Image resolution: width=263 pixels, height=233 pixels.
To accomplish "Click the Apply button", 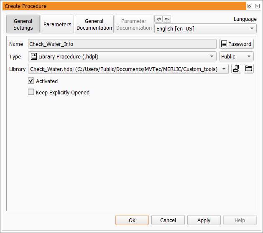I will pyautogui.click(x=204, y=220).
